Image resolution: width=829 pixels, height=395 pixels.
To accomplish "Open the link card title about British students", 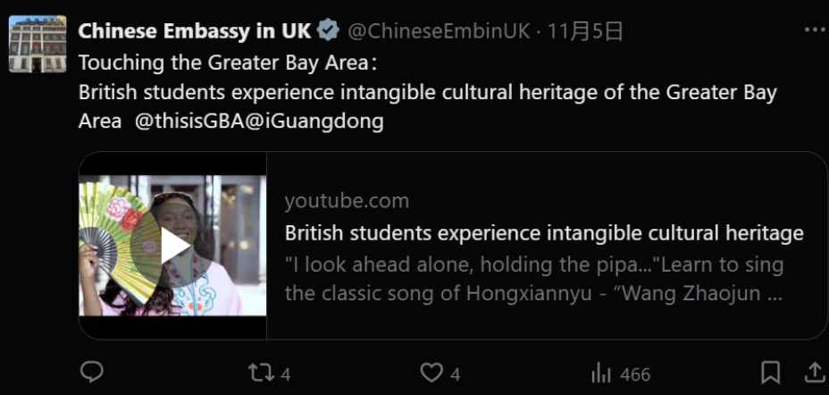I will coord(543,233).
